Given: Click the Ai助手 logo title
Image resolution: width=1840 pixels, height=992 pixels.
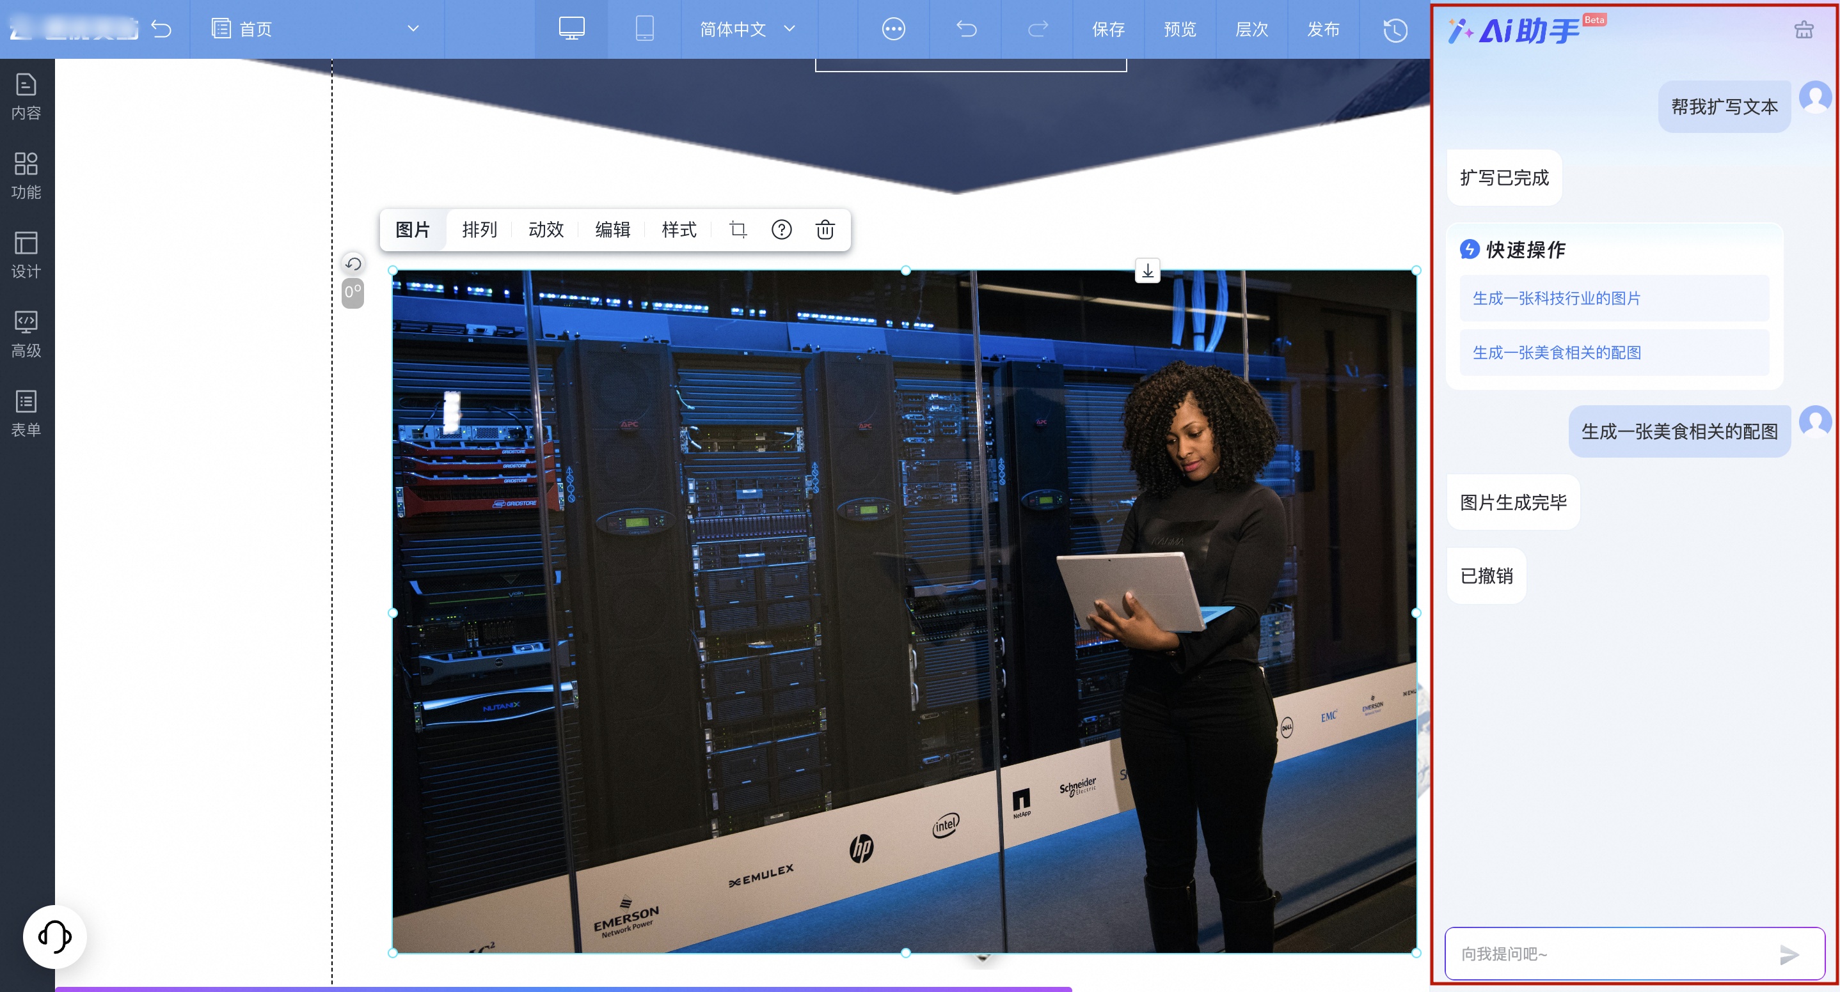Looking at the screenshot, I should pyautogui.click(x=1514, y=31).
